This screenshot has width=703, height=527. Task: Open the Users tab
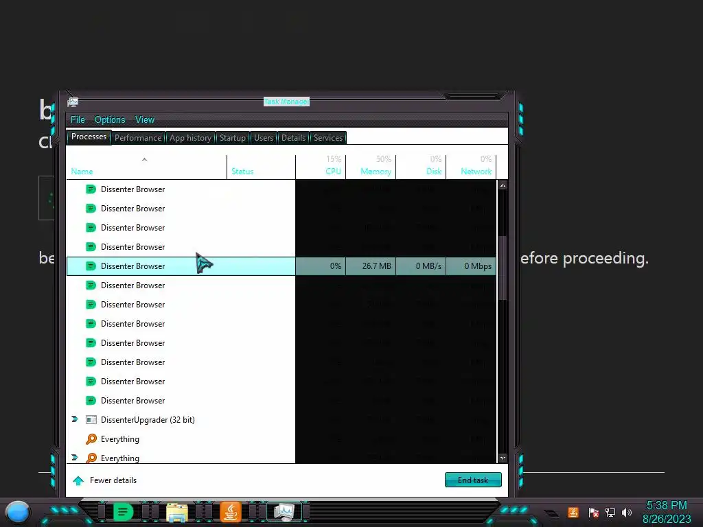pos(263,137)
